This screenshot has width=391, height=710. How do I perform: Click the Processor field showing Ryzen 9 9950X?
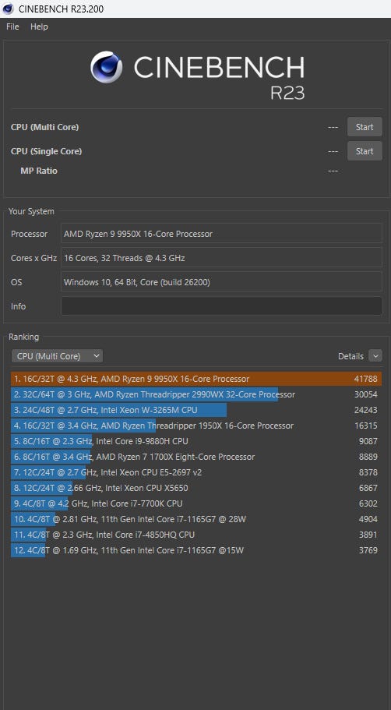[x=222, y=234]
